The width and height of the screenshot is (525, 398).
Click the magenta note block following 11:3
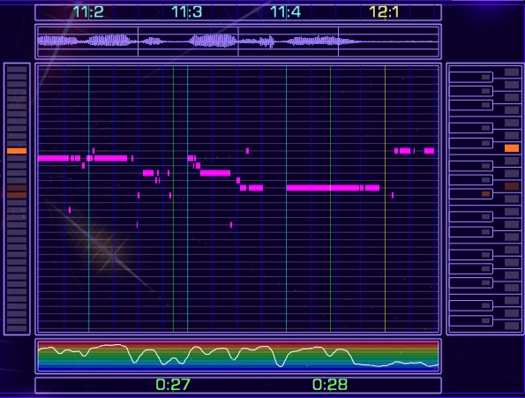point(215,173)
